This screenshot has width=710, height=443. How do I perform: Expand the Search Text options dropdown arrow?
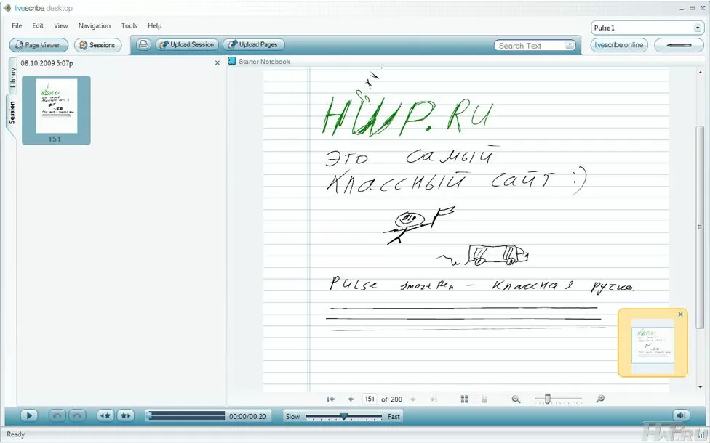(570, 46)
